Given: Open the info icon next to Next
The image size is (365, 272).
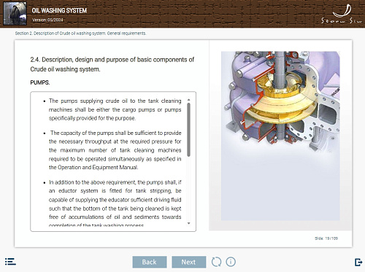Looking at the screenshot, I should [231, 262].
